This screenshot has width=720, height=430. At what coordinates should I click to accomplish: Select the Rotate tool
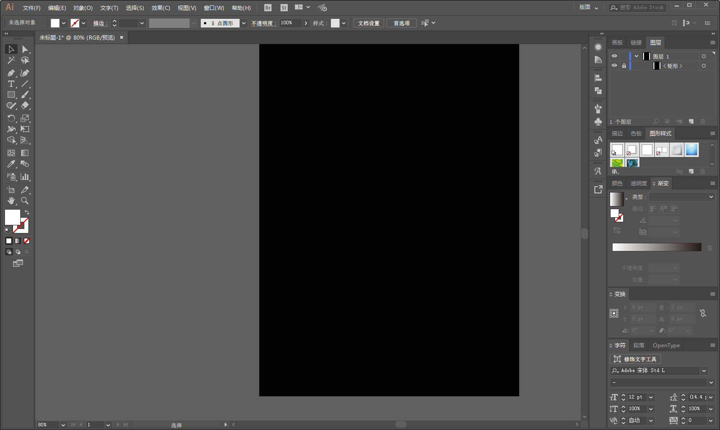click(x=11, y=118)
